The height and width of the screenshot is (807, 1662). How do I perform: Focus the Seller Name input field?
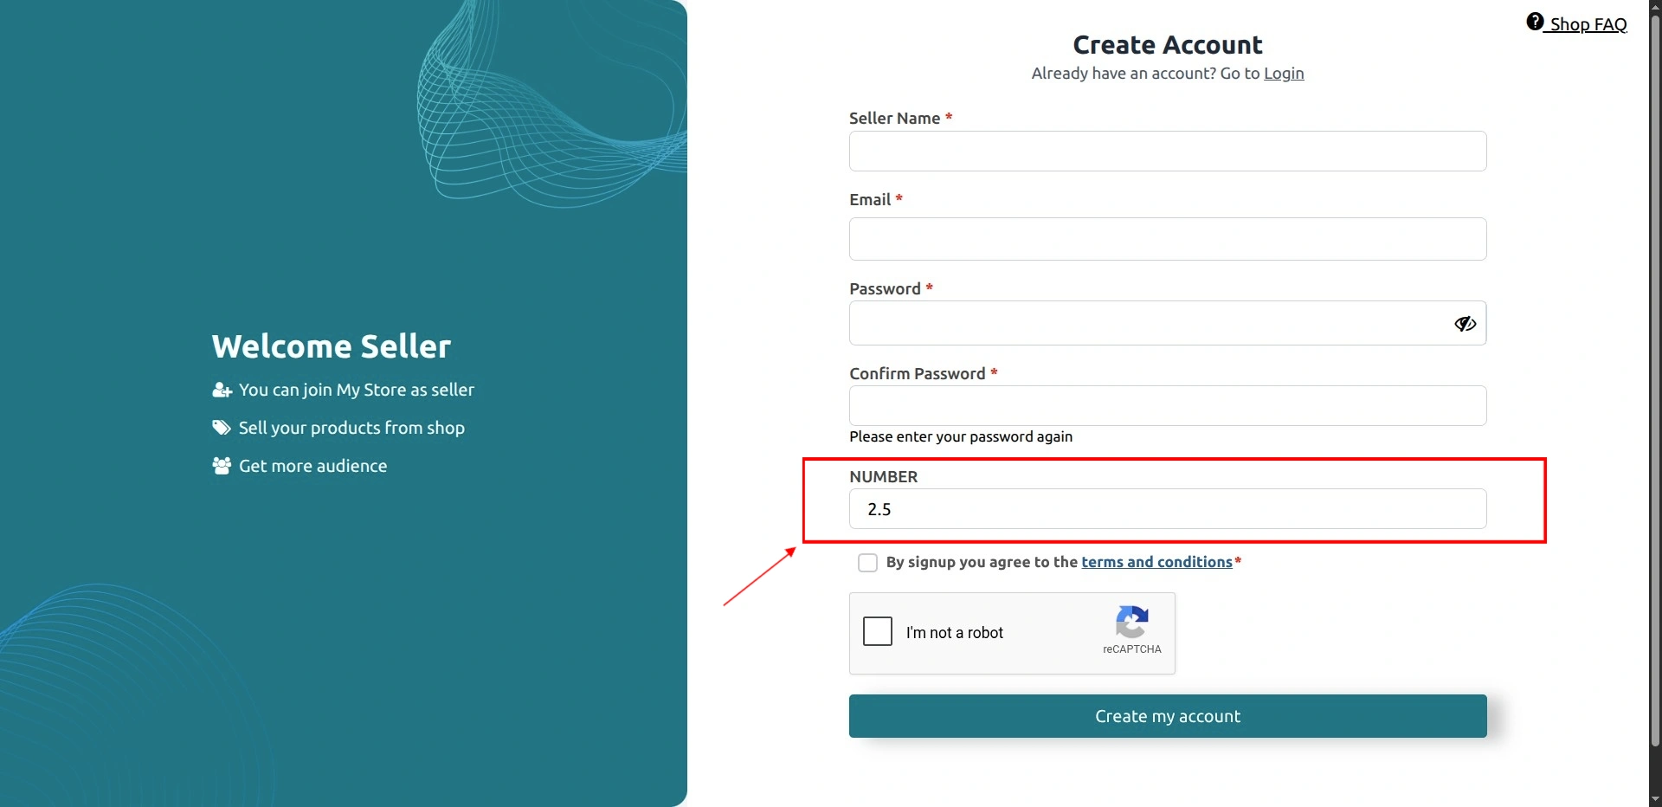point(1168,152)
